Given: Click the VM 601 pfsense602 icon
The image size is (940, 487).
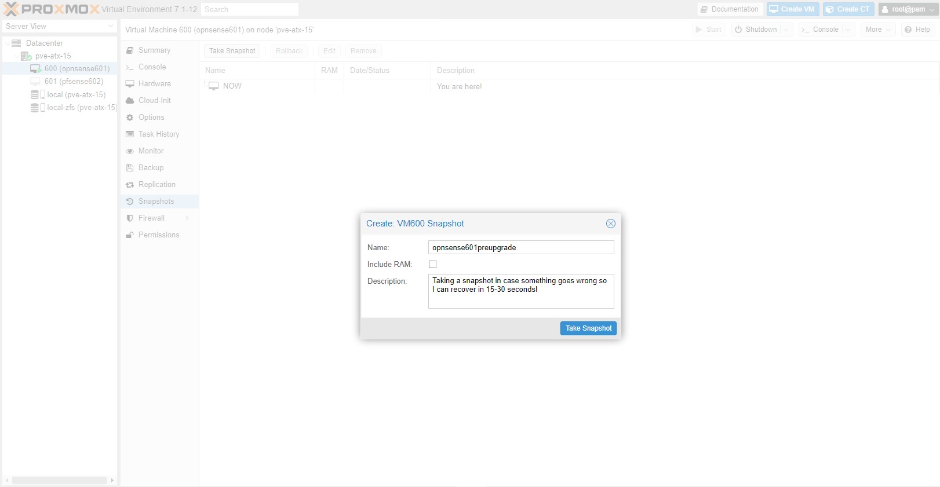Looking at the screenshot, I should coord(35,82).
